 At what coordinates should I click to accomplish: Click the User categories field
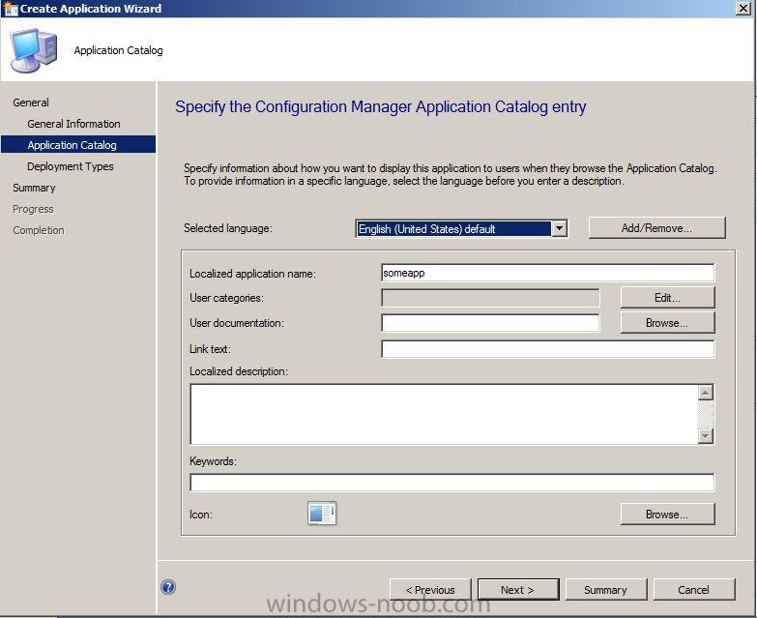point(490,298)
